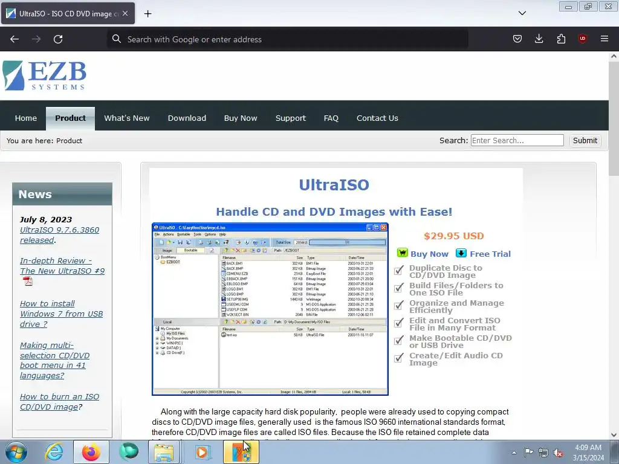Launch Internet Explorer from taskbar

click(54, 452)
